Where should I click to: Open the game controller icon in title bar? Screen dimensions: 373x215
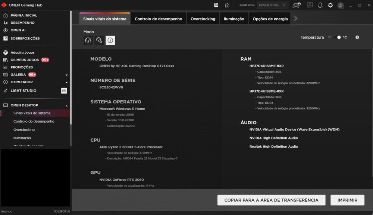(297, 5)
